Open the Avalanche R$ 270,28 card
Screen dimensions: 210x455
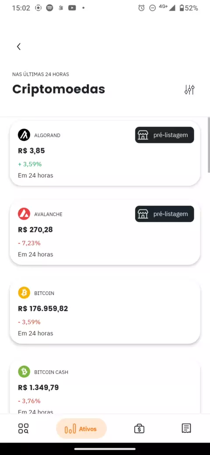tap(105, 232)
